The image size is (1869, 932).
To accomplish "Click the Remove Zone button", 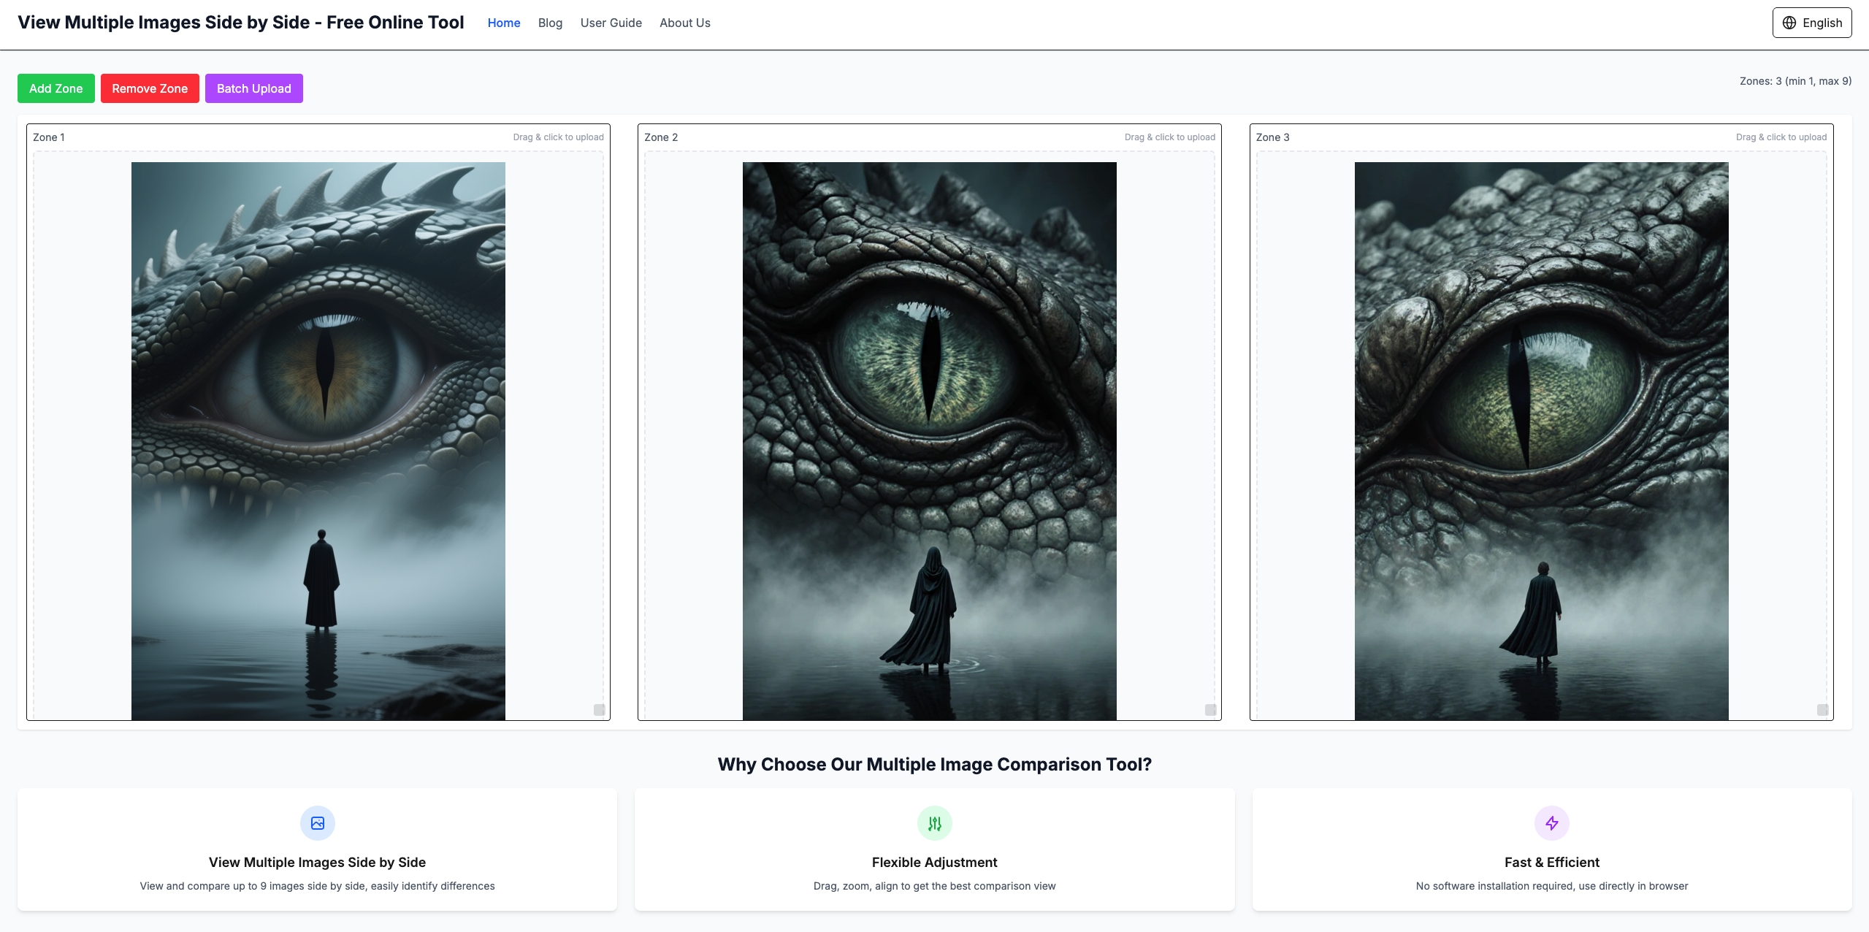I will 150,88.
